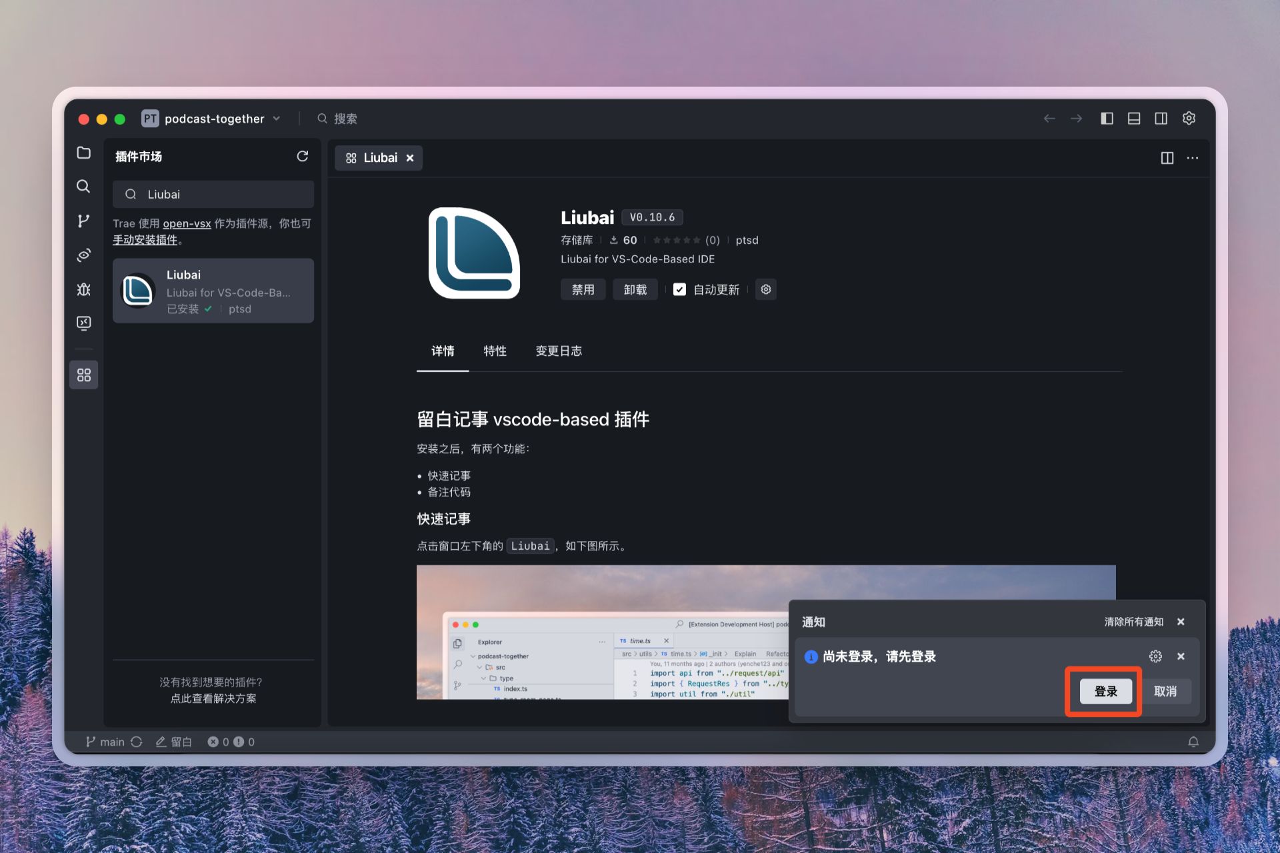Open the remote terminal panel icon
Image resolution: width=1280 pixels, height=853 pixels.
pos(84,323)
